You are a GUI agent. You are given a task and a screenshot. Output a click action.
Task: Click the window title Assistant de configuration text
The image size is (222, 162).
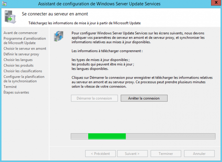(x=99, y=4)
